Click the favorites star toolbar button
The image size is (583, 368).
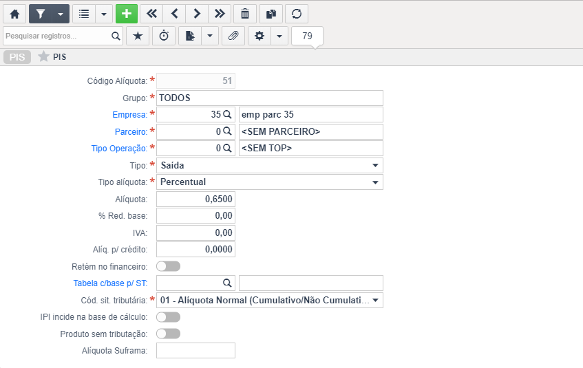coord(138,36)
